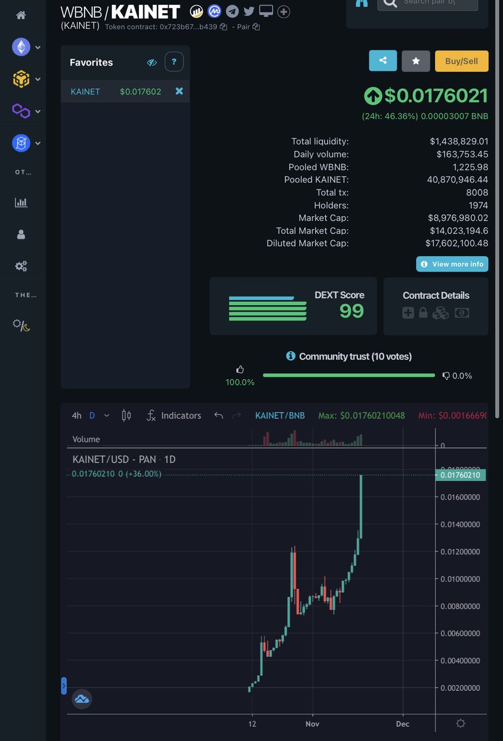Open the gears settings sidebar icon
503x741 pixels.
pos(21,266)
